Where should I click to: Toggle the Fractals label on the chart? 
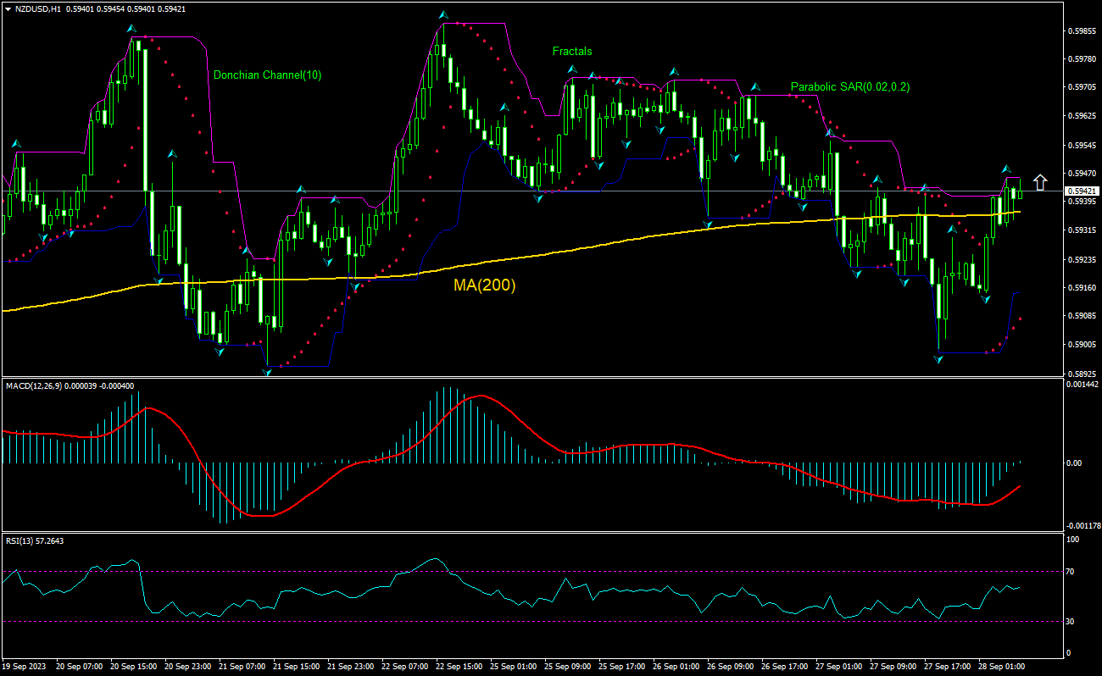[572, 52]
